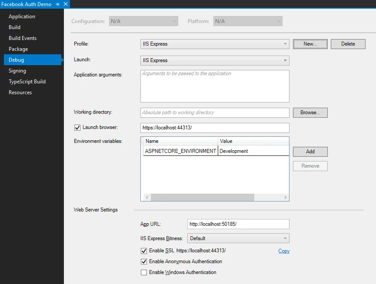Viewport: 376px width, 284px height.
Task: Click into the App URL field
Action: click(238, 224)
